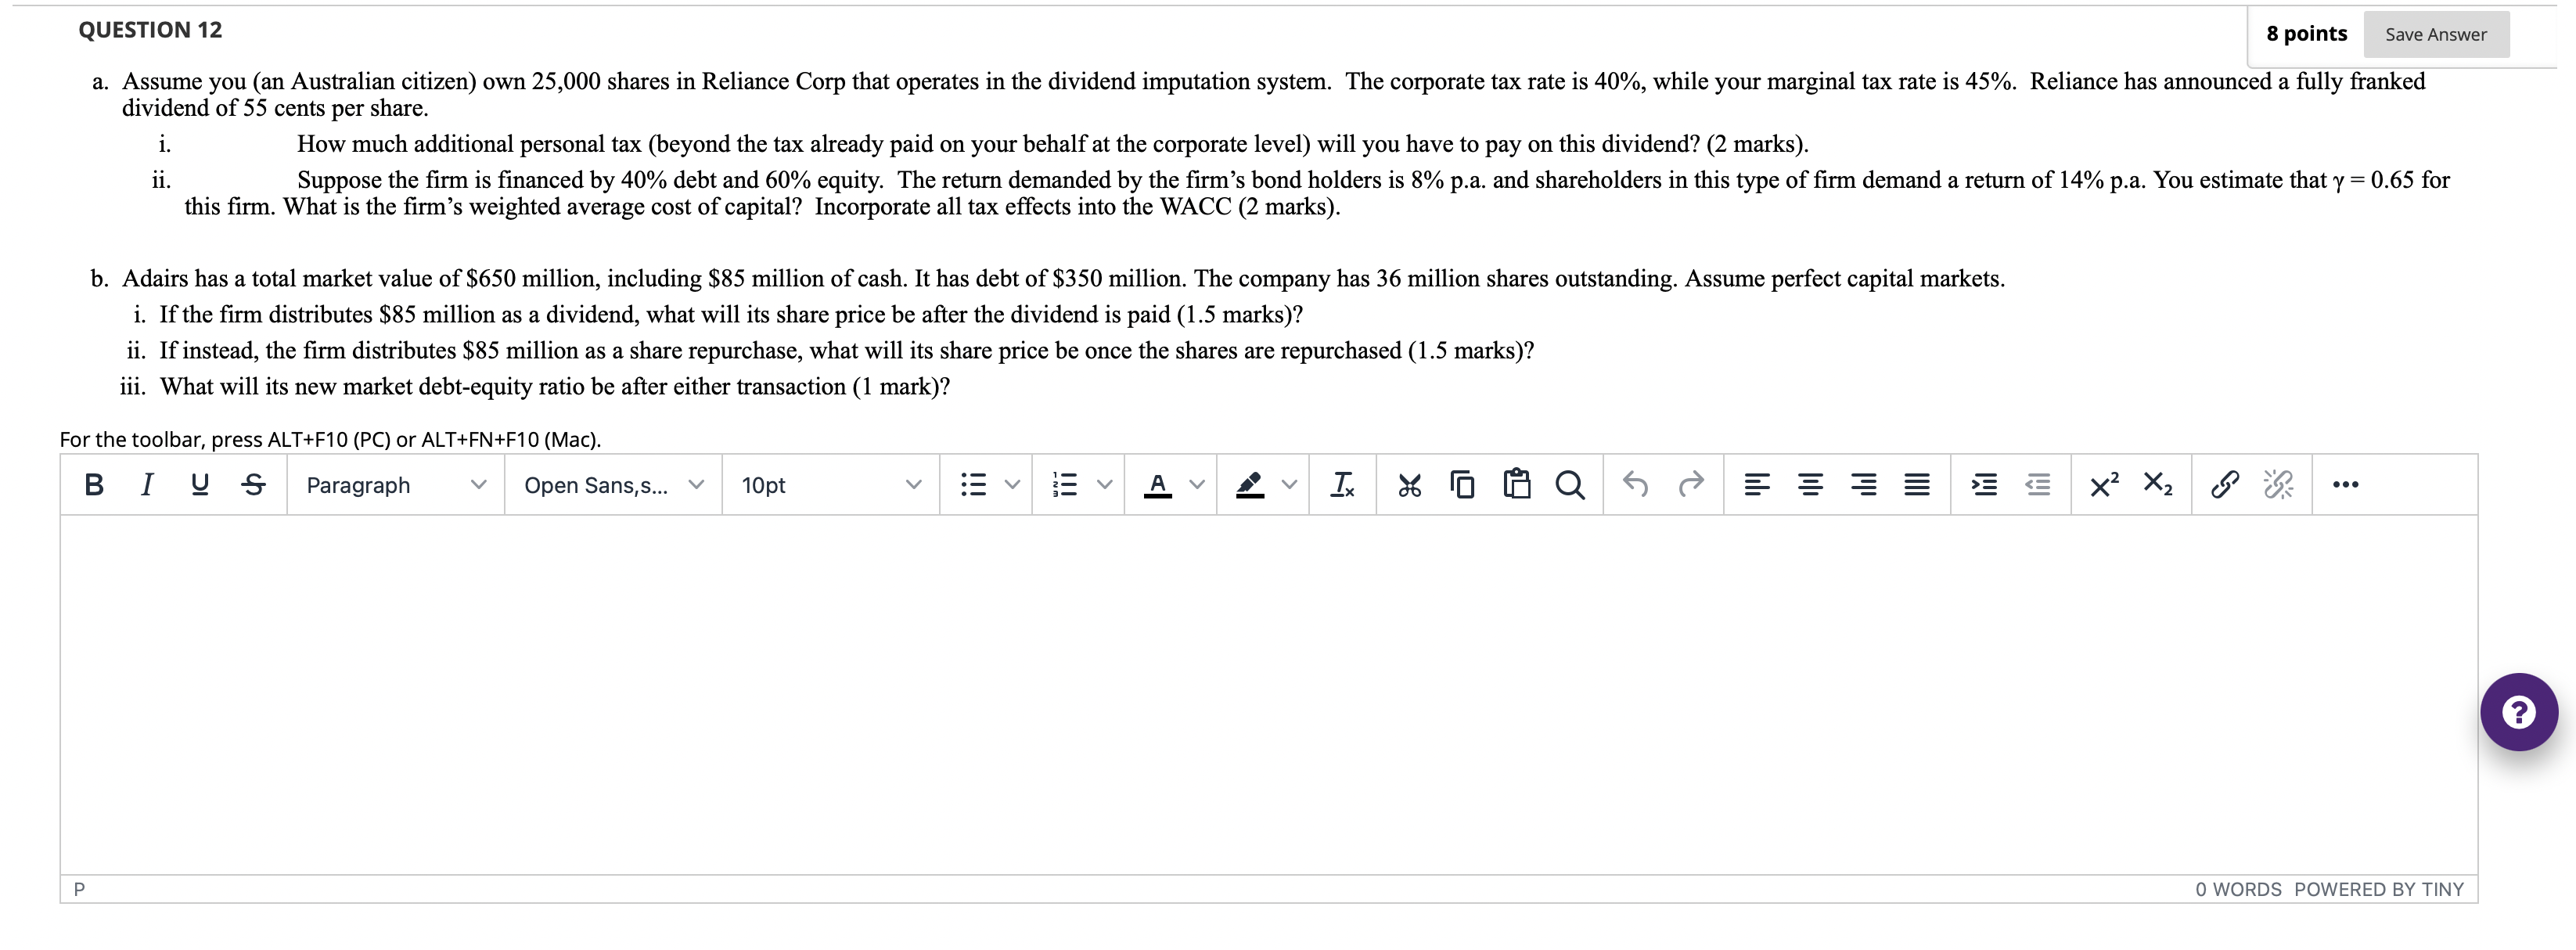
Task: Apply superscript formatting
Action: point(2106,485)
